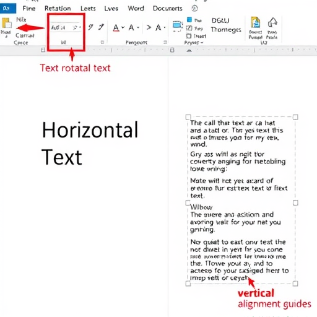Open the Retation ribbon tab
The height and width of the screenshot is (317, 317).
click(x=58, y=9)
